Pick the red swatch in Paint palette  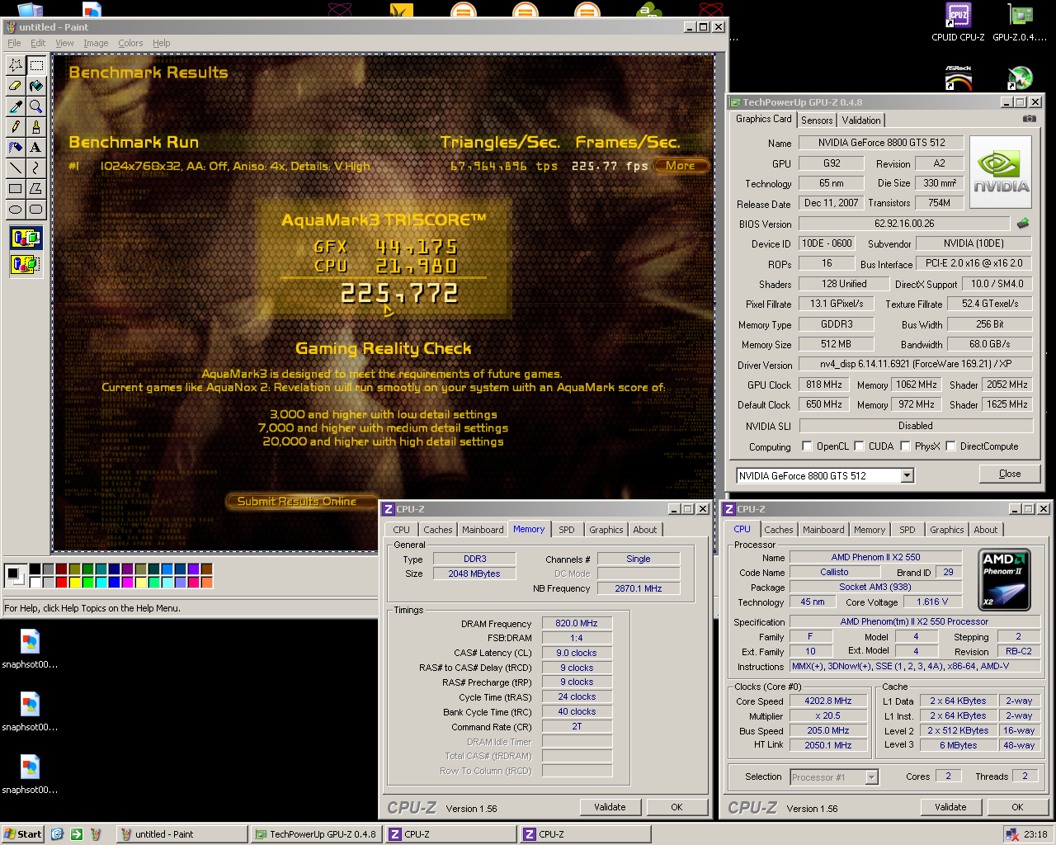click(x=62, y=583)
